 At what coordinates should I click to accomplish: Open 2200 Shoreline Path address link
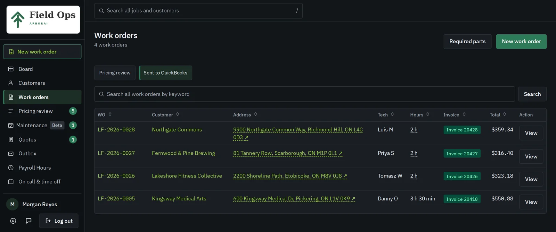[290, 176]
